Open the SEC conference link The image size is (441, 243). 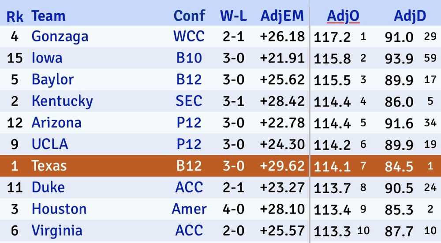pos(189,101)
